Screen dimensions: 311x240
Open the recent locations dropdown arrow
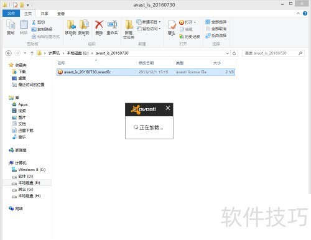25,53
